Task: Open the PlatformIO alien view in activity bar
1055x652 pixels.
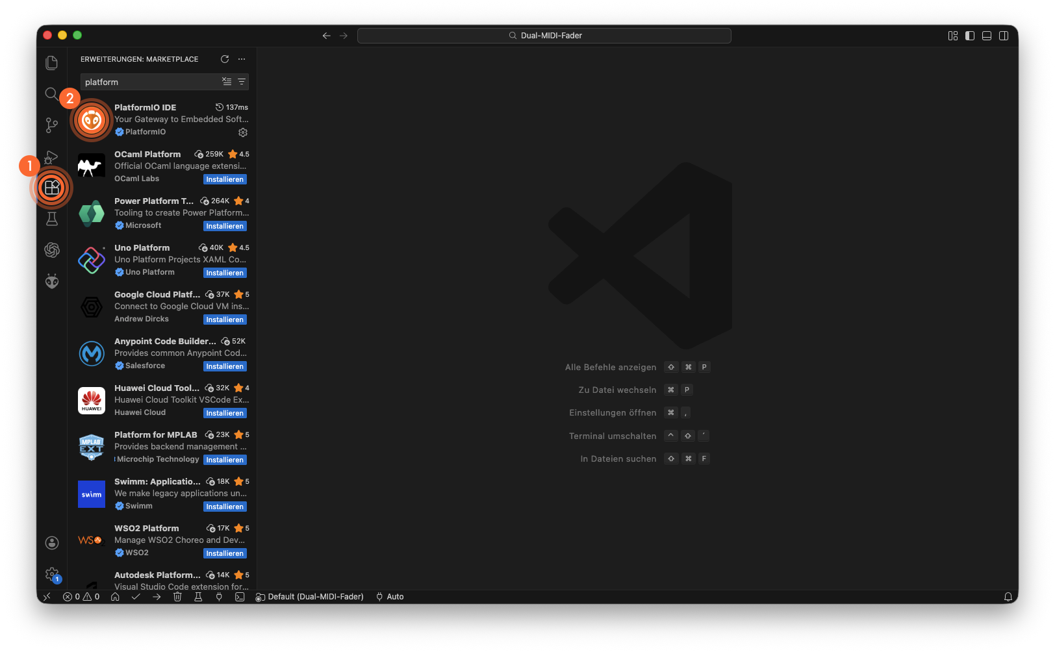Action: [52, 281]
